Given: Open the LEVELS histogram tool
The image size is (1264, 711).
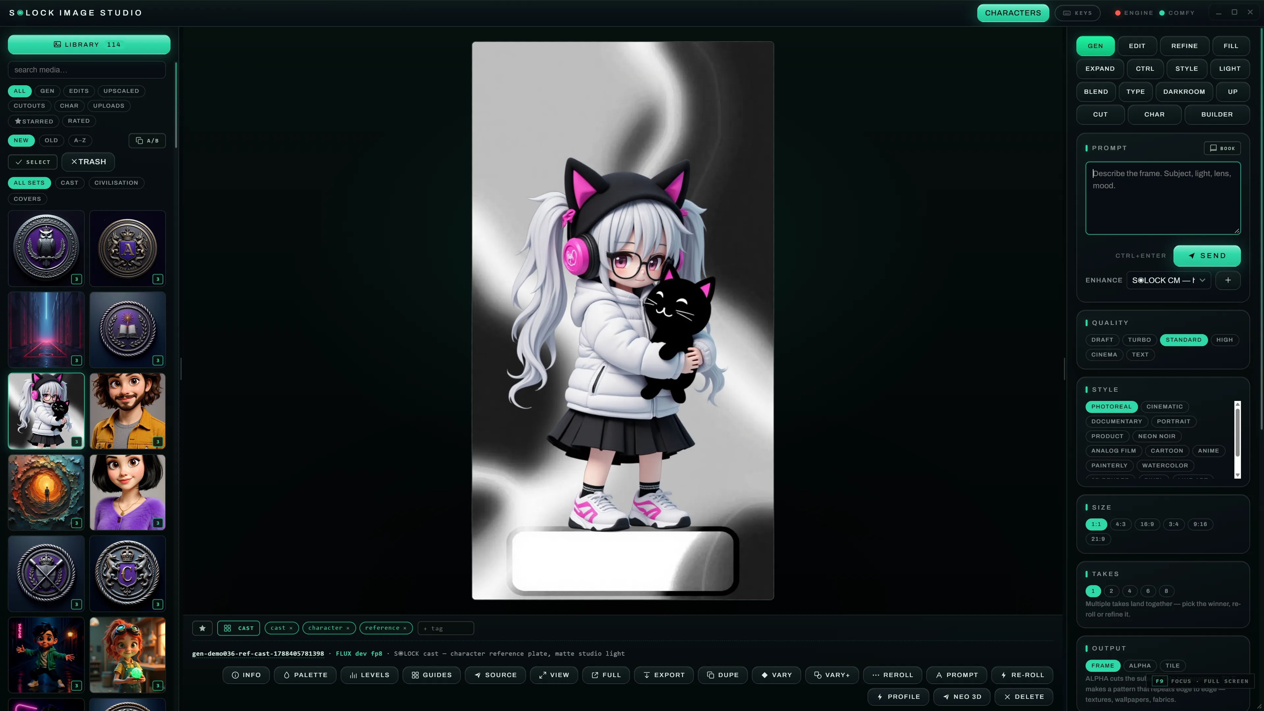Looking at the screenshot, I should click(x=369, y=675).
